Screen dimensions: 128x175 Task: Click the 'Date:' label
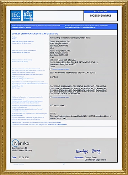(x=14, y=157)
